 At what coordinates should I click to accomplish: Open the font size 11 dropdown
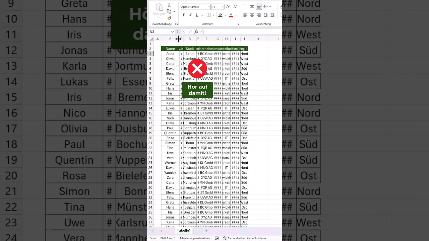[x=223, y=7]
